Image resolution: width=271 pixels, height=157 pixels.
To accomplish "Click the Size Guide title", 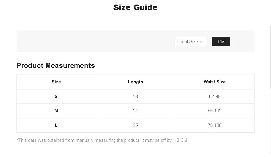I will click(135, 7).
